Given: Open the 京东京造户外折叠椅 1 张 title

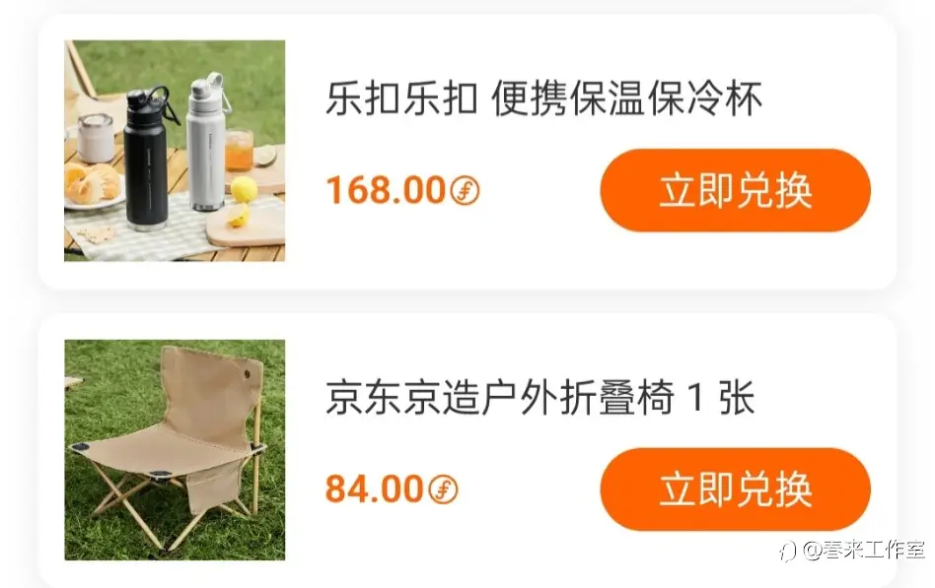Looking at the screenshot, I should pyautogui.click(x=540, y=397).
